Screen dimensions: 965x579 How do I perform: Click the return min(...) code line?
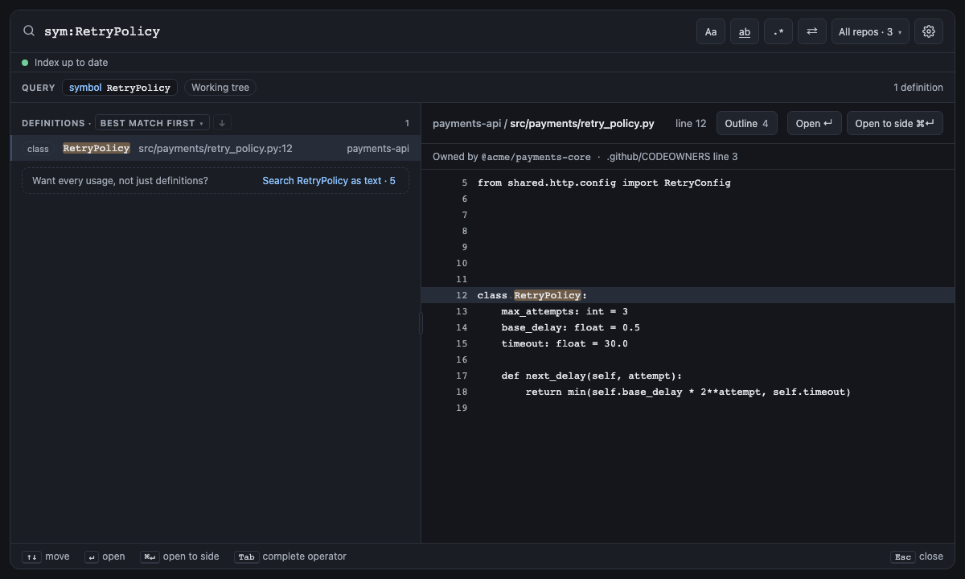click(x=688, y=392)
